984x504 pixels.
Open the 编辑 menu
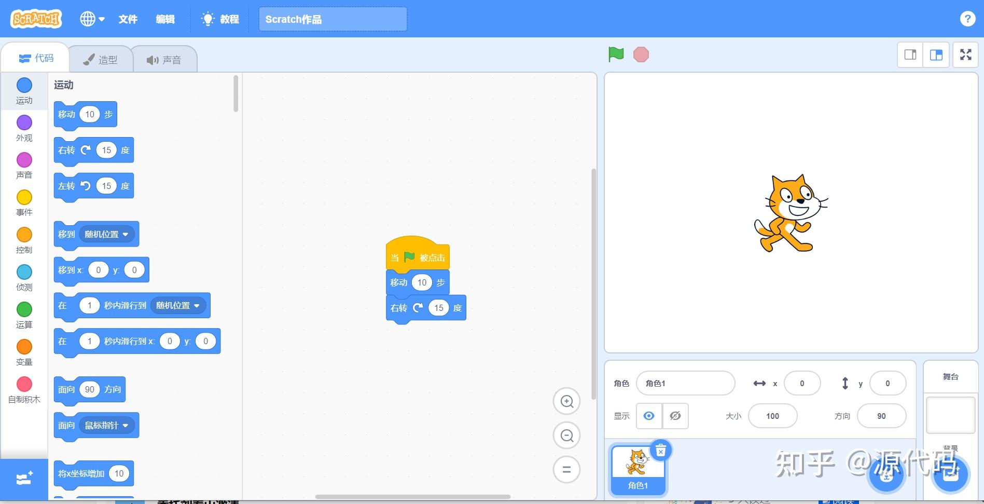pyautogui.click(x=165, y=19)
